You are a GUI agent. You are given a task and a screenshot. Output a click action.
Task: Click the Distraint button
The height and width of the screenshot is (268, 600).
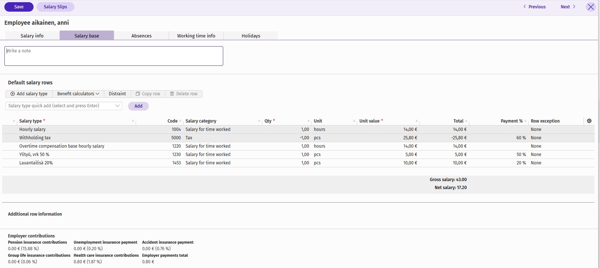click(117, 94)
